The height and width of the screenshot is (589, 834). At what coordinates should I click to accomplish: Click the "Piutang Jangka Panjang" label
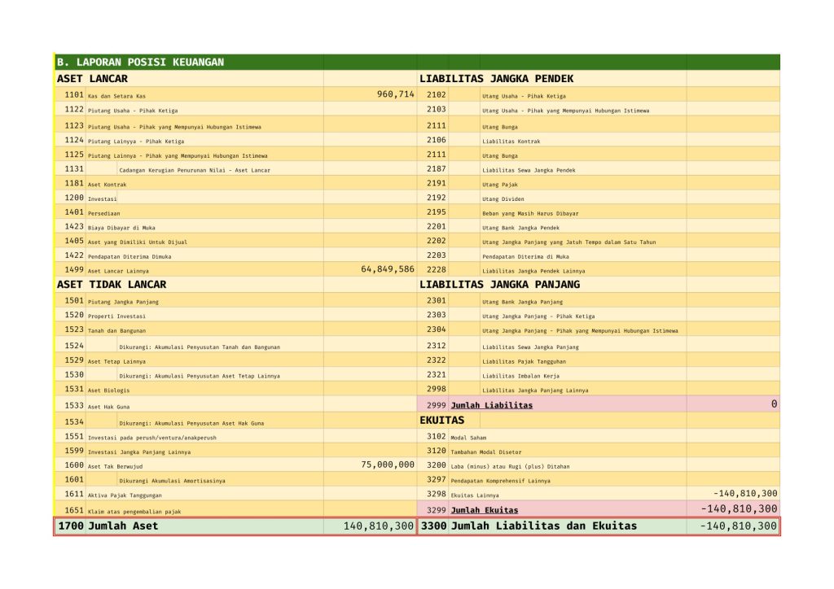tap(123, 302)
